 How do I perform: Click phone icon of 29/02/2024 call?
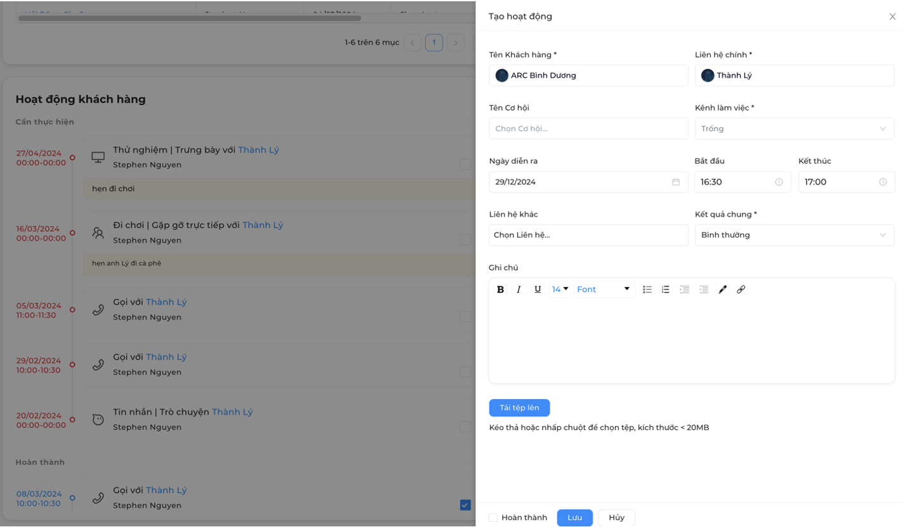tap(98, 364)
